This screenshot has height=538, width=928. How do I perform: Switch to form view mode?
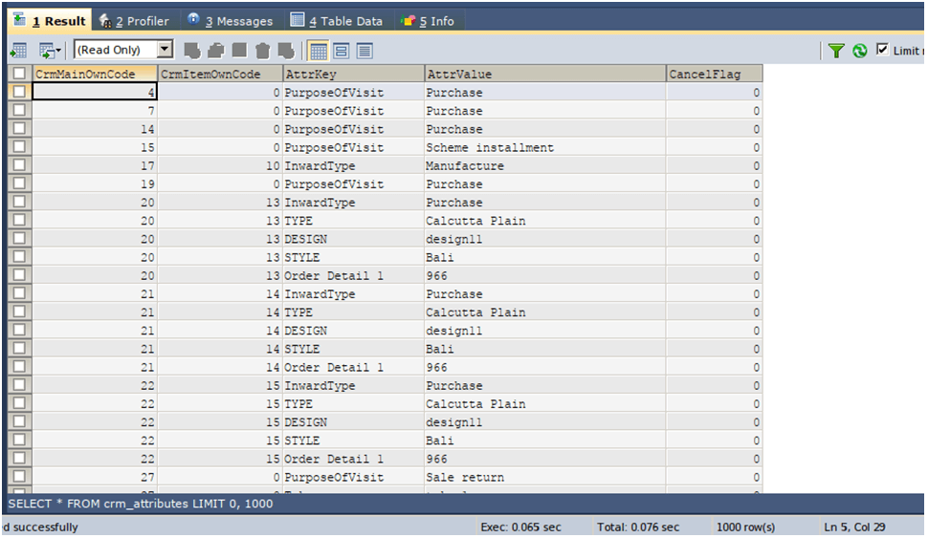click(342, 52)
